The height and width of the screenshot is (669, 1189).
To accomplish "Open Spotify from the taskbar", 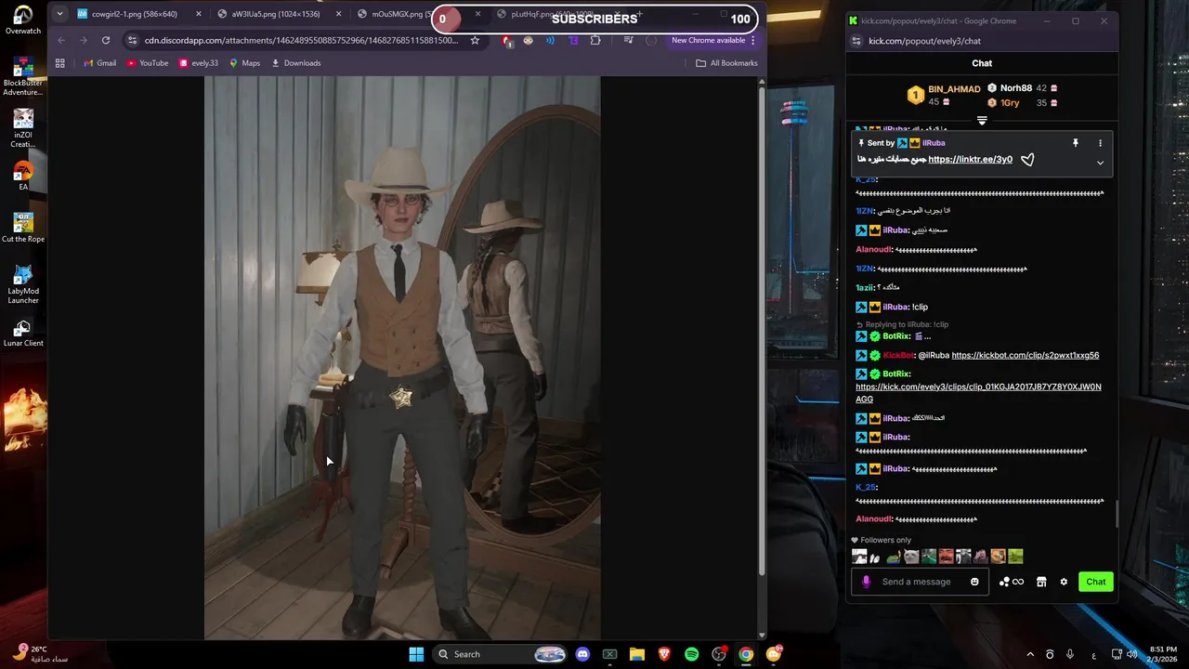I will pos(691,654).
